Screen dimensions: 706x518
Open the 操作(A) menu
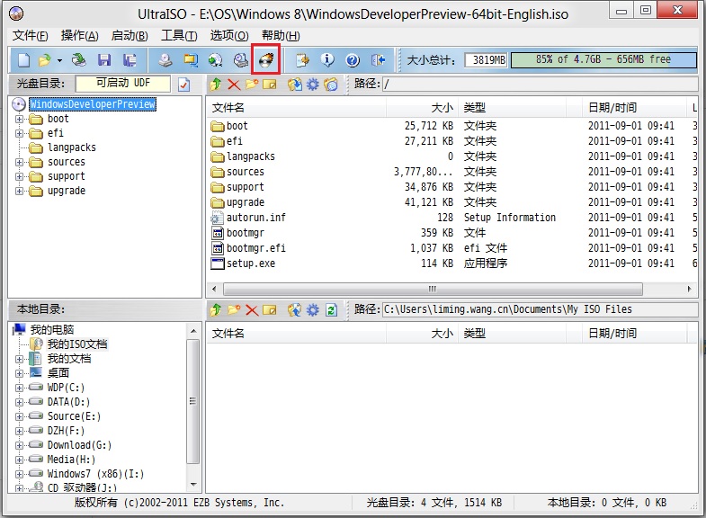80,36
